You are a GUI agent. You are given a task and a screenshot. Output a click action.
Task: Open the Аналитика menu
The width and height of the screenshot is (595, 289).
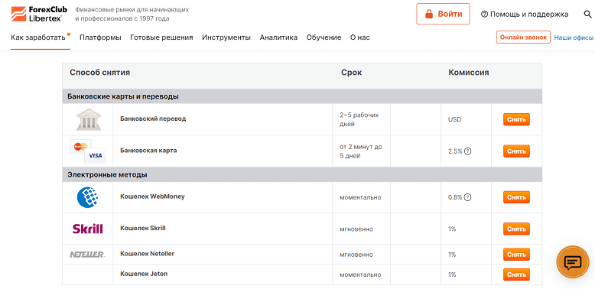pyautogui.click(x=278, y=37)
